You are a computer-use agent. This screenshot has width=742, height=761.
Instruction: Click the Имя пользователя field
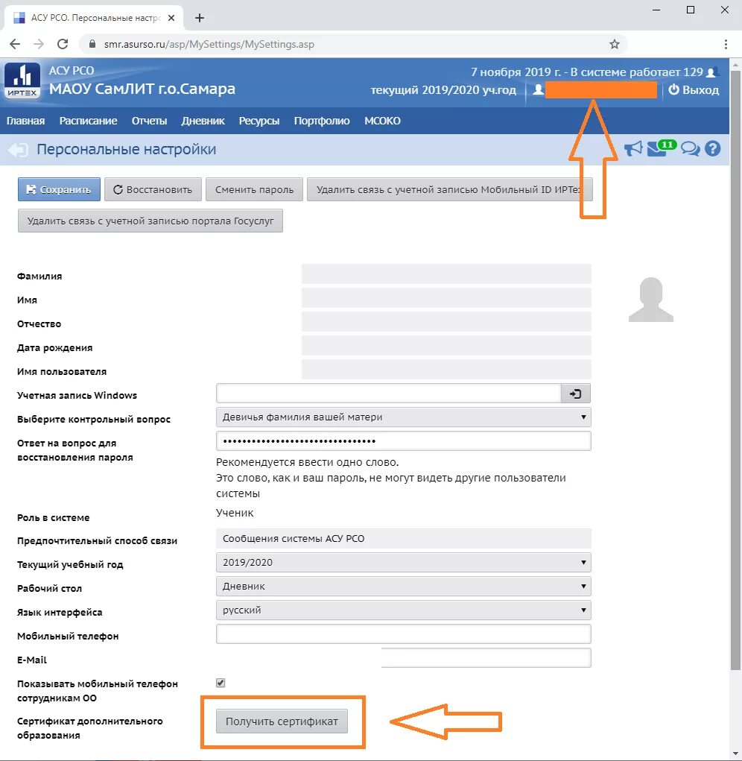point(446,370)
